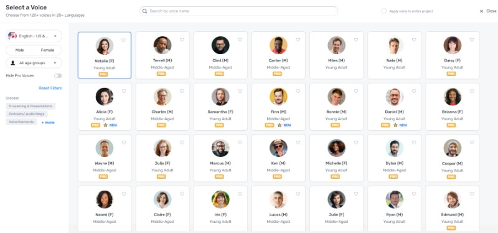The height and width of the screenshot is (233, 498).
Task: Add Daisy to favorites via heart
Action: click(x=472, y=40)
